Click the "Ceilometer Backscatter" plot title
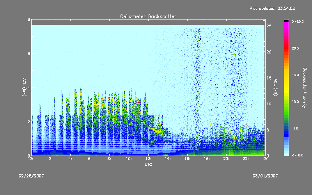Screen dimensions: 312x195 pos(148,16)
